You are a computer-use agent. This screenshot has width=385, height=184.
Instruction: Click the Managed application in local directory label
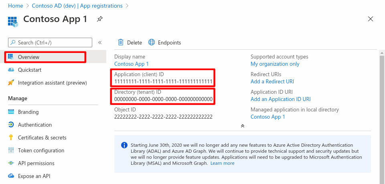[295, 110]
